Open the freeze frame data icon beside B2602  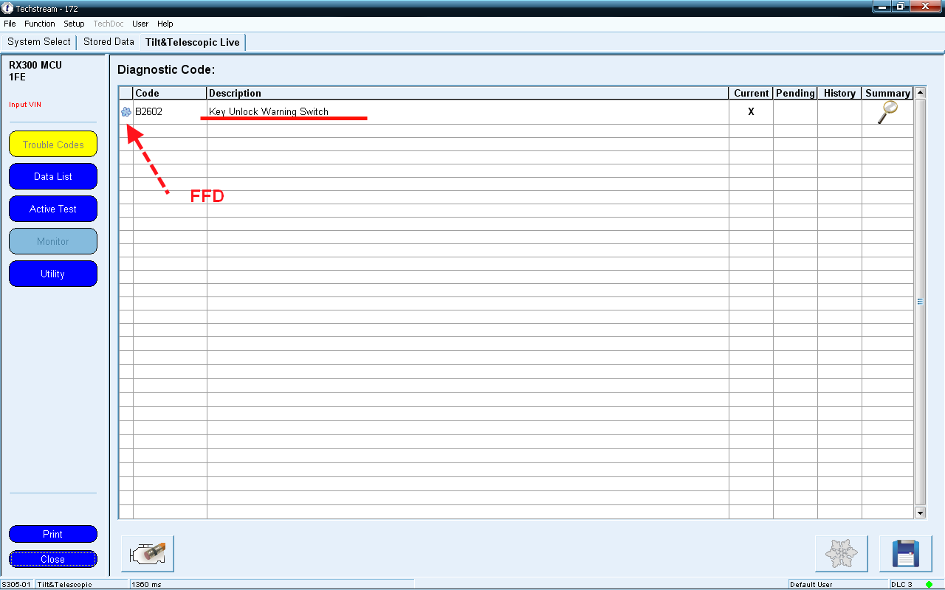click(126, 112)
